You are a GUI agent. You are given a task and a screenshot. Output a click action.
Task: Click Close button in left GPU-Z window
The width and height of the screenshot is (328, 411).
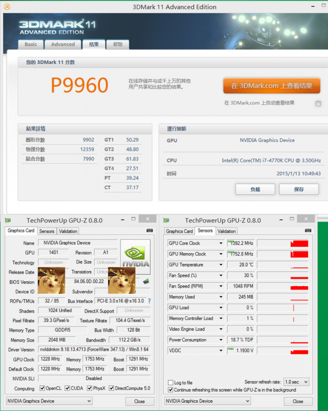140,401
